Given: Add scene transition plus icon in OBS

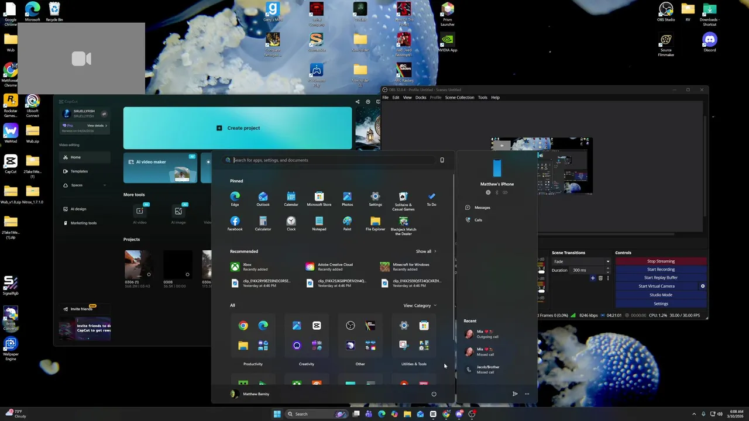Looking at the screenshot, I should (593, 278).
